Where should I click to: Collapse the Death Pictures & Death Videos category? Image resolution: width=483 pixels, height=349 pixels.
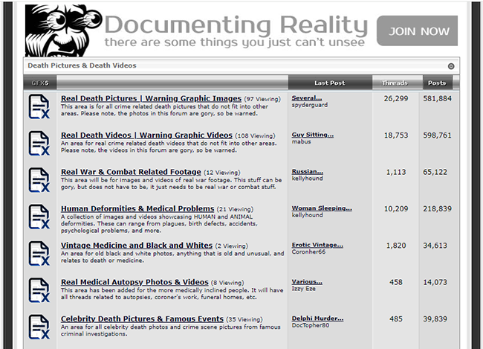click(x=451, y=66)
